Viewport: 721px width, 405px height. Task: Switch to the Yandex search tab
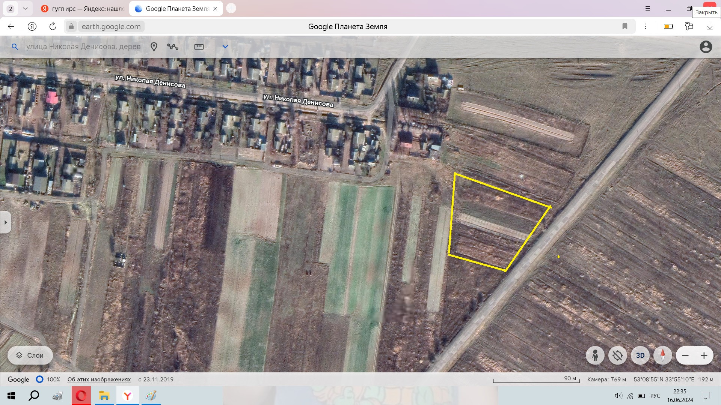(83, 9)
